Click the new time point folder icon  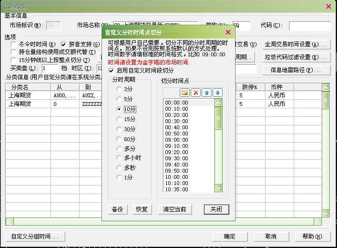click(184, 92)
